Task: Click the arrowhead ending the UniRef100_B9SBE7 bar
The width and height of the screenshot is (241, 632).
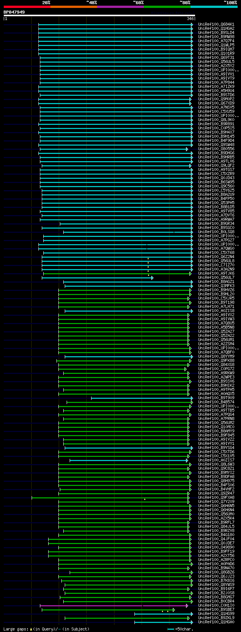Action: (174, 610)
